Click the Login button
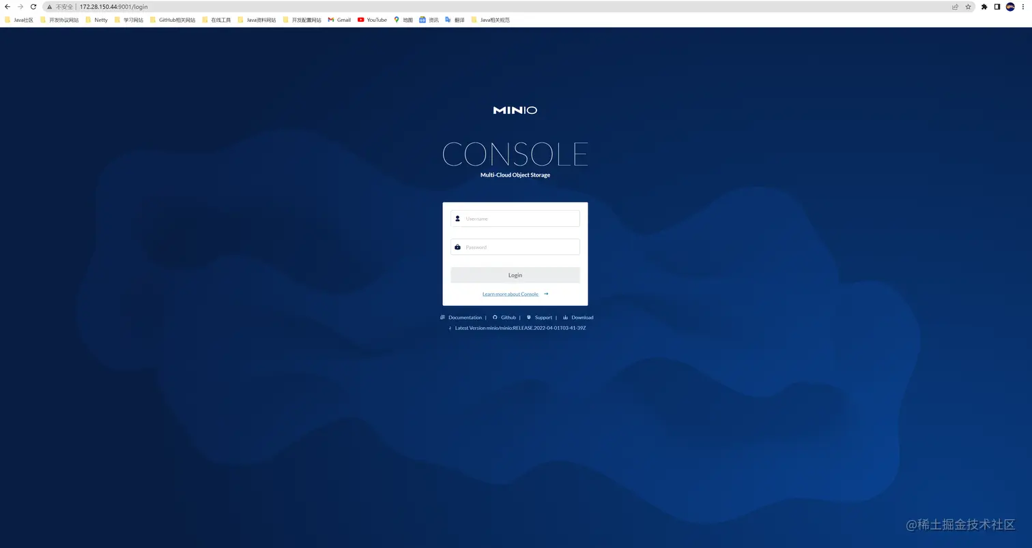The width and height of the screenshot is (1032, 548). coord(515,275)
